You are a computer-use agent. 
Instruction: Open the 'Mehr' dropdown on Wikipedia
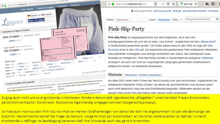[x=178, y=20]
